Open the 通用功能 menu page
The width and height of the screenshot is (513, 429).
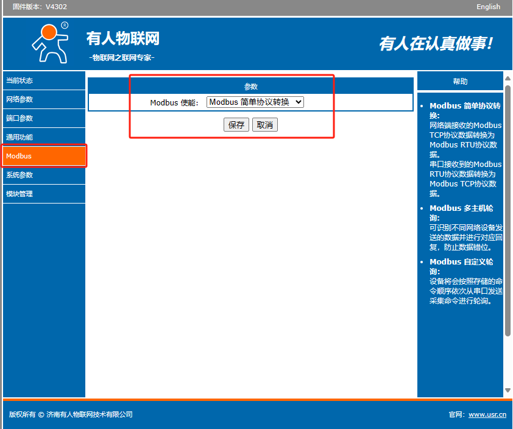pos(44,137)
